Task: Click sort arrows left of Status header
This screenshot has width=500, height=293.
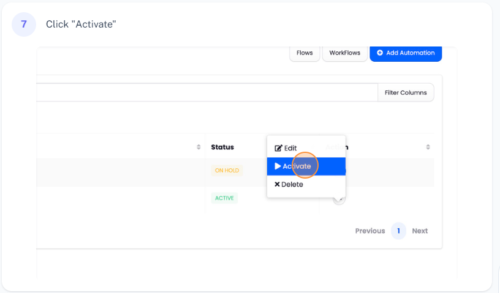Action: [198, 147]
